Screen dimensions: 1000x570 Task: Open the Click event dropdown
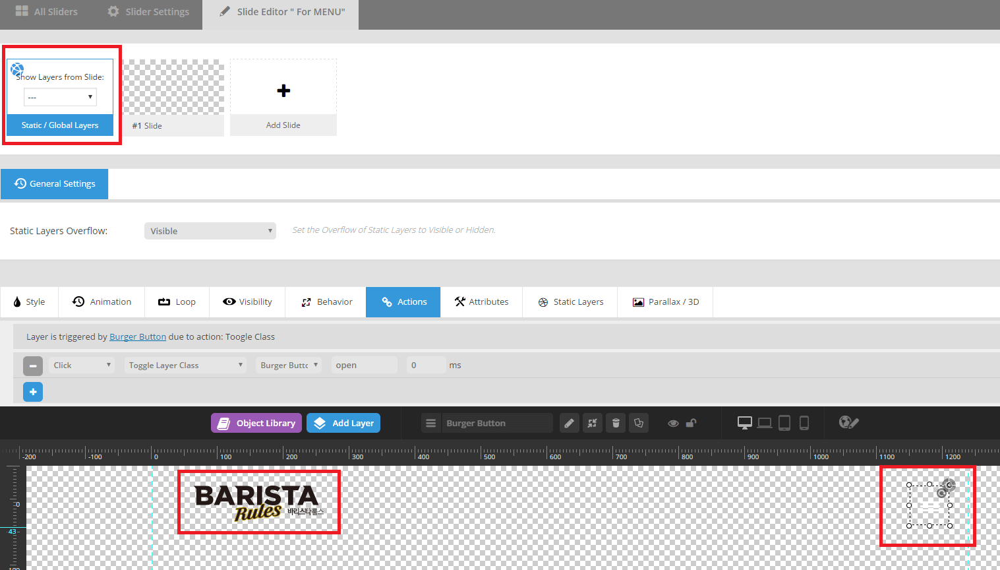click(82, 365)
